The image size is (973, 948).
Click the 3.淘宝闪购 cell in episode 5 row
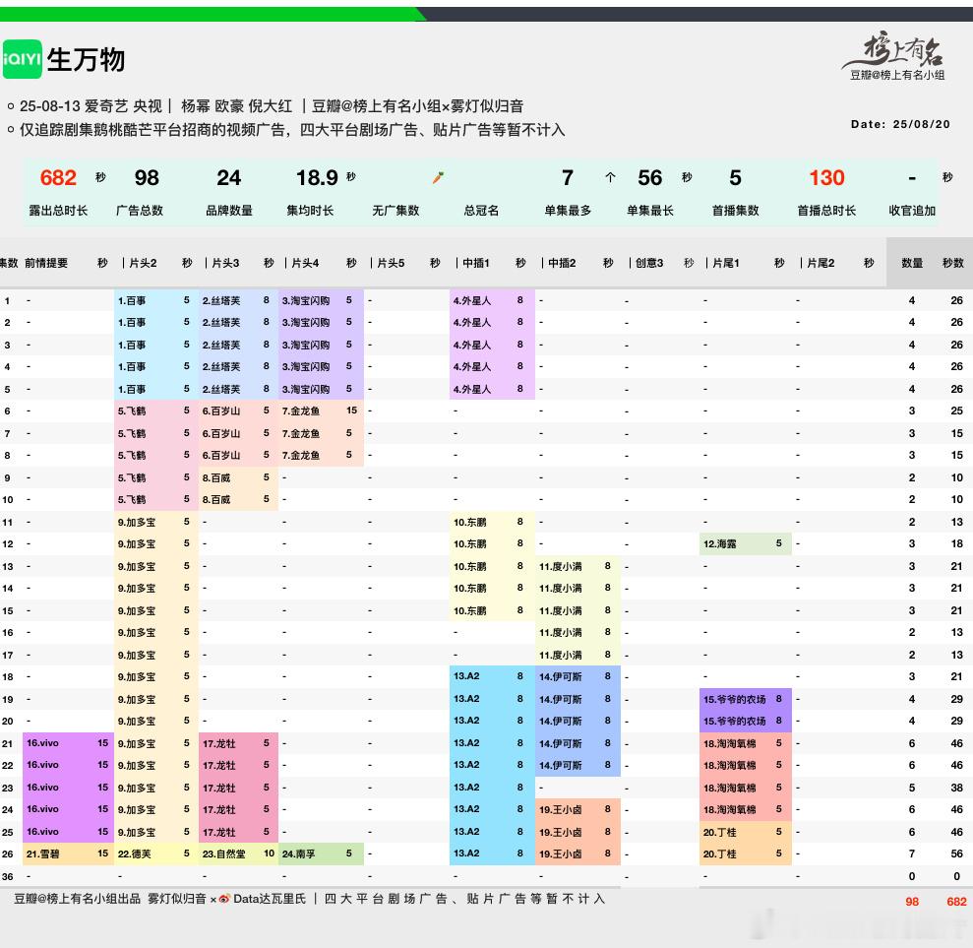click(x=321, y=389)
